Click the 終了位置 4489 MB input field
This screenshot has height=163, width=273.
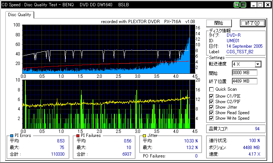244,81
